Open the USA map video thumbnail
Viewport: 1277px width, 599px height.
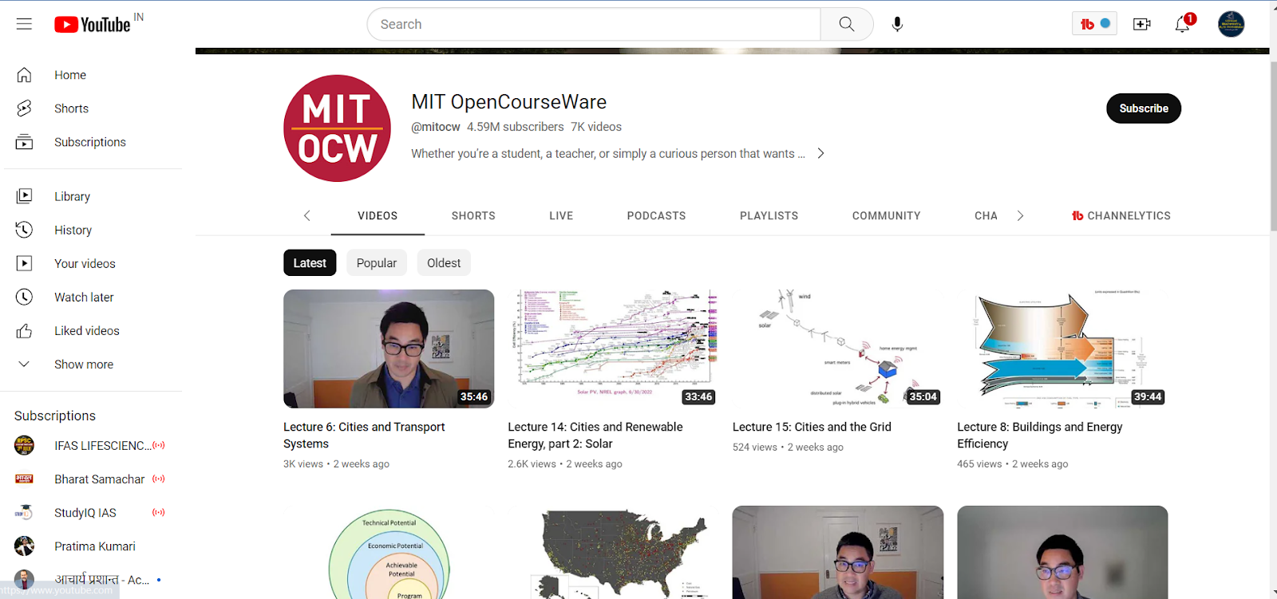pyautogui.click(x=613, y=552)
